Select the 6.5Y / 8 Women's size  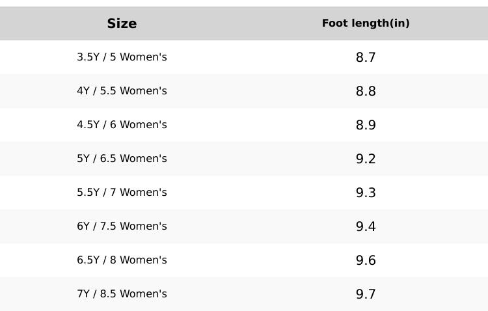[x=122, y=260]
